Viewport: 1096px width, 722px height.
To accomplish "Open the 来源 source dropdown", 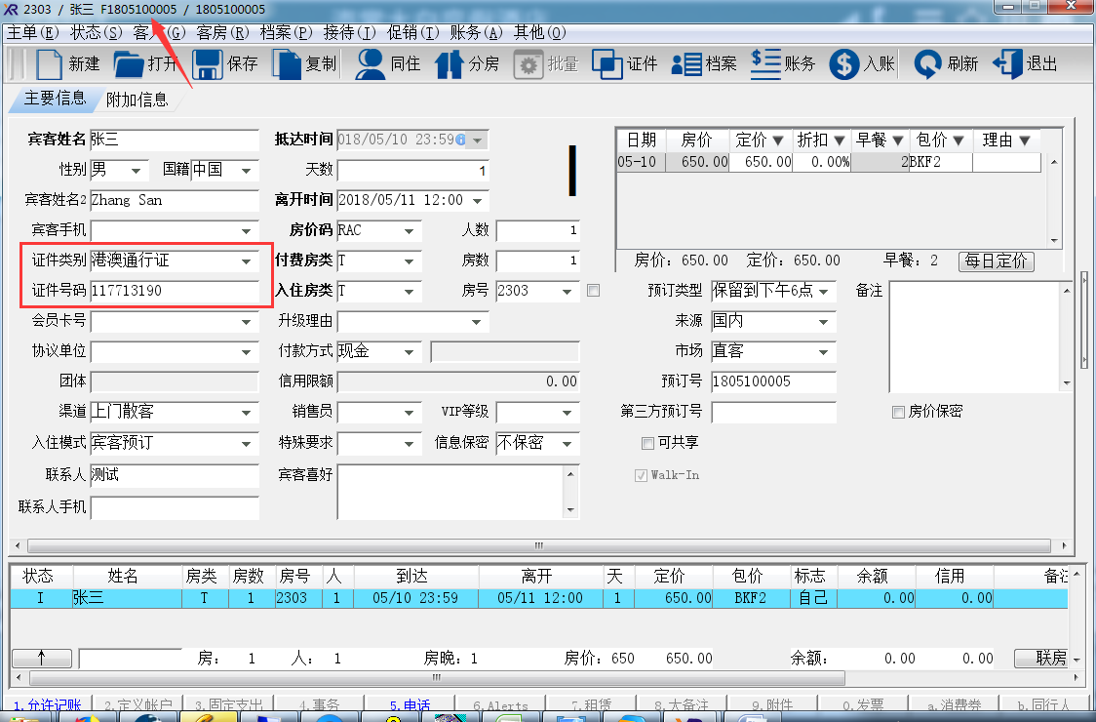I will [823, 322].
